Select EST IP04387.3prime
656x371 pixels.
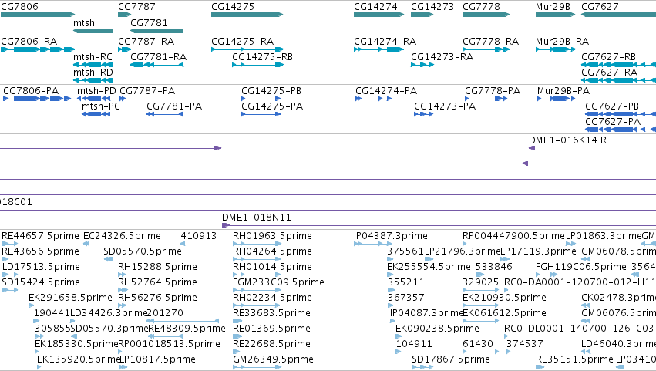pos(390,236)
